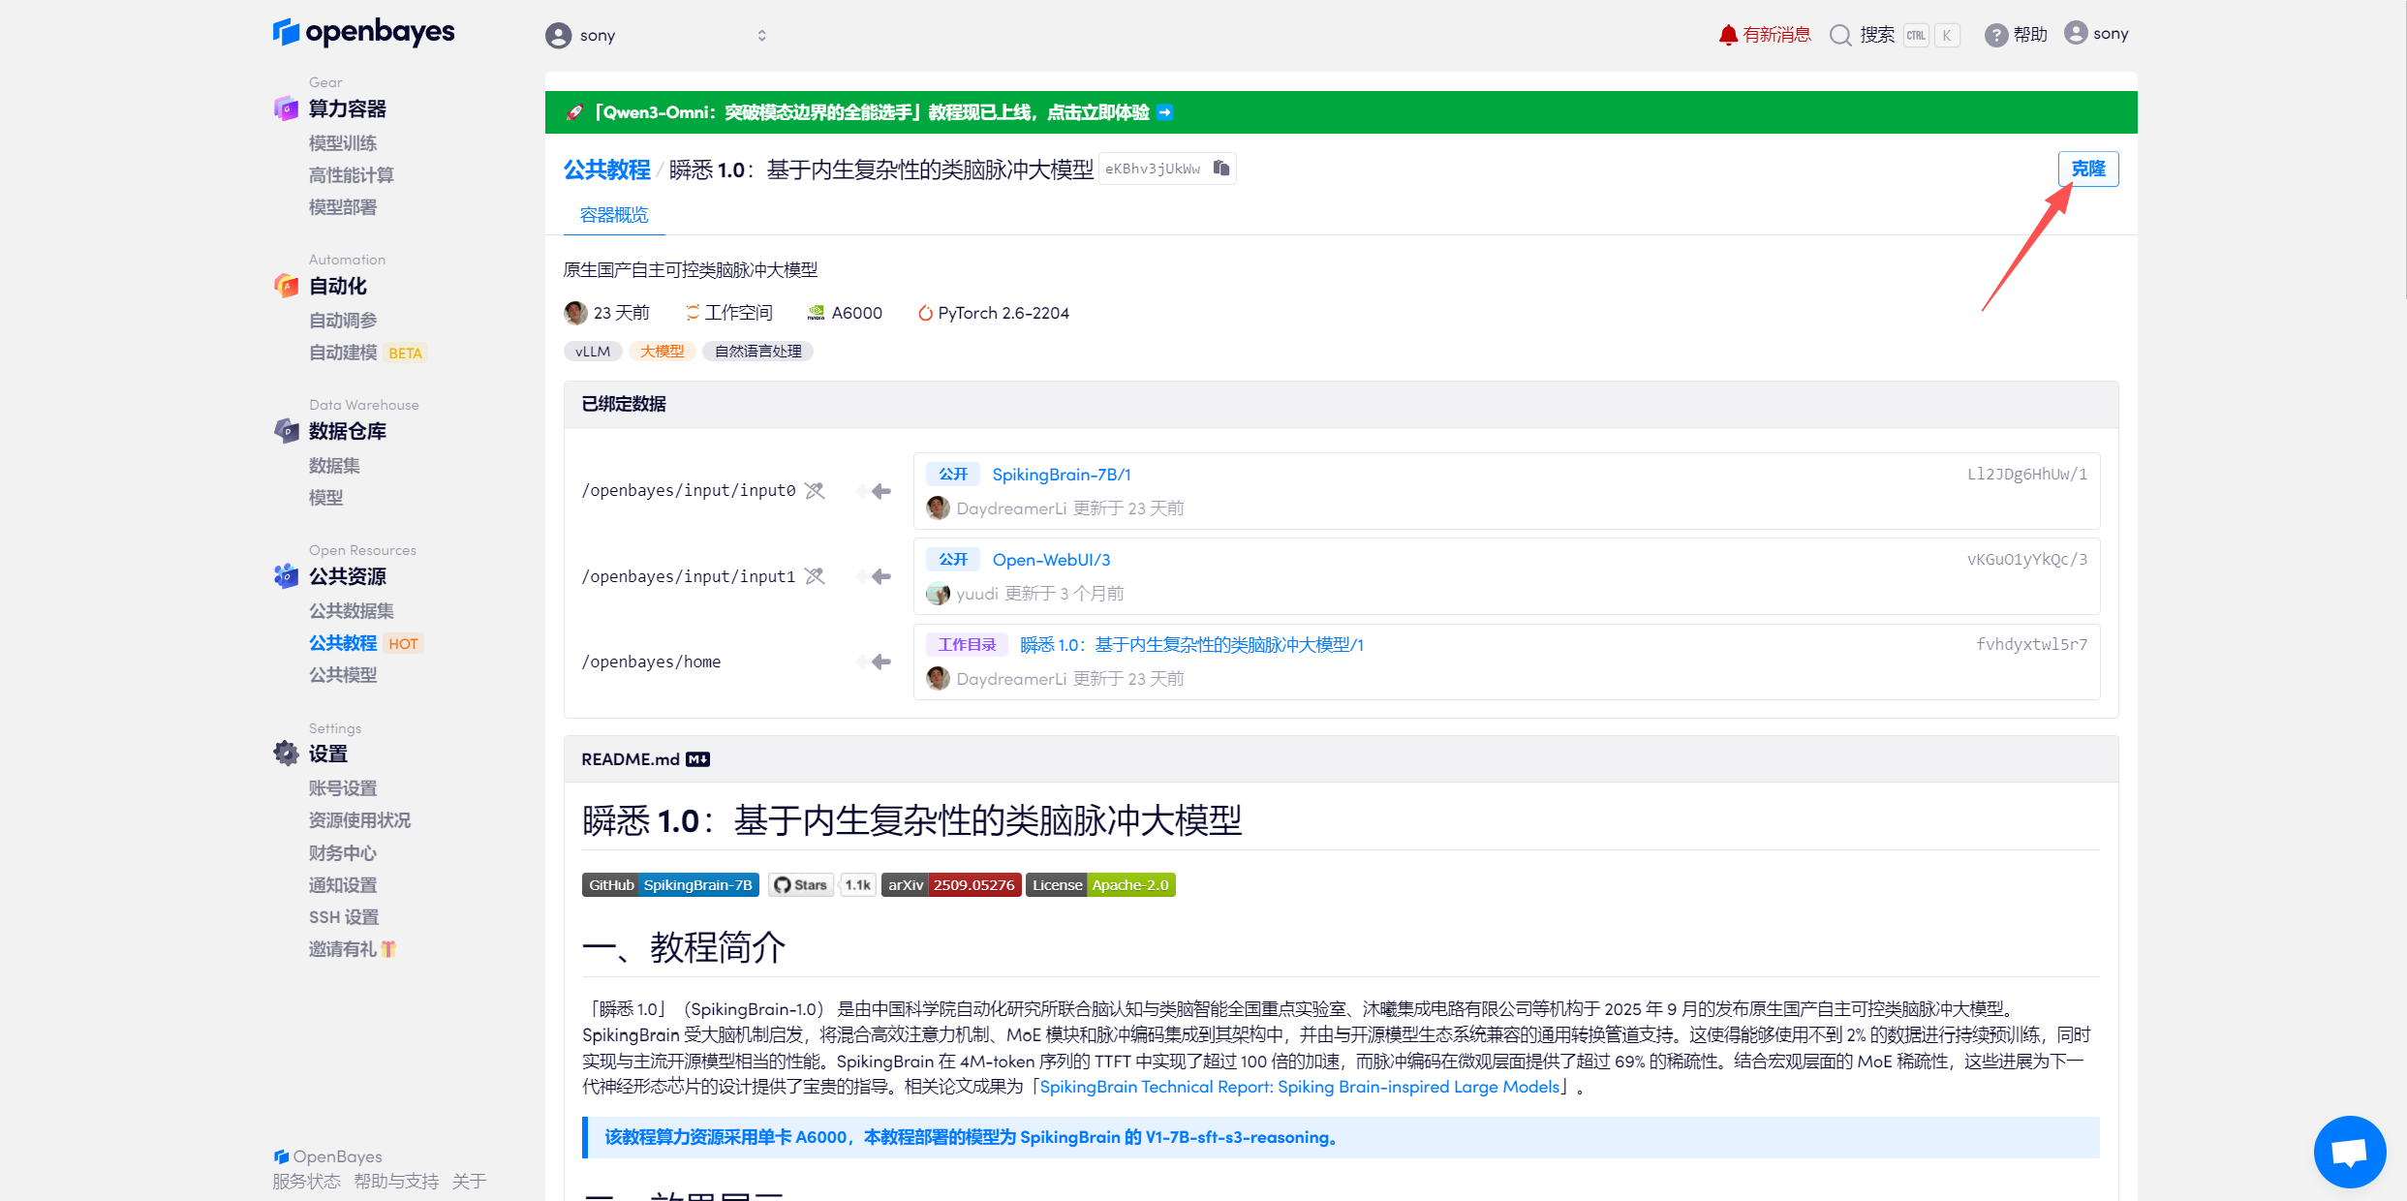
Task: Click the 克隆 clone button
Action: [2088, 169]
